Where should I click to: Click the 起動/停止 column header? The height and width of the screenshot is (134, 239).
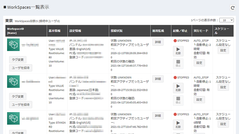[182, 31]
